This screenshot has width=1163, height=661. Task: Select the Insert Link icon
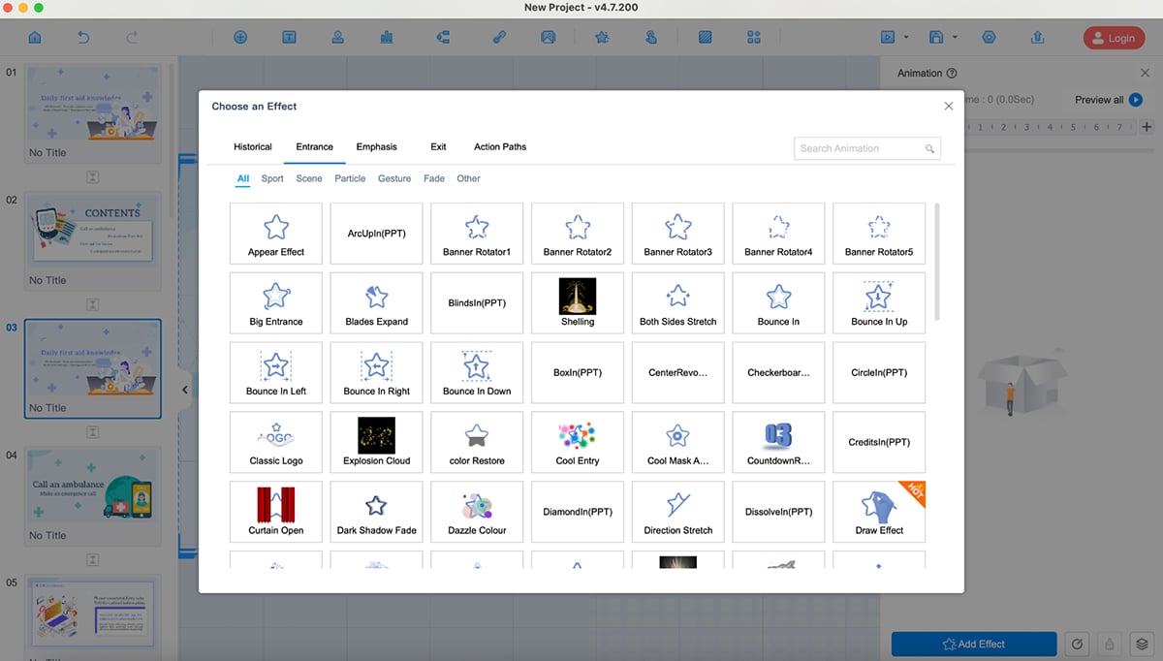pos(499,37)
